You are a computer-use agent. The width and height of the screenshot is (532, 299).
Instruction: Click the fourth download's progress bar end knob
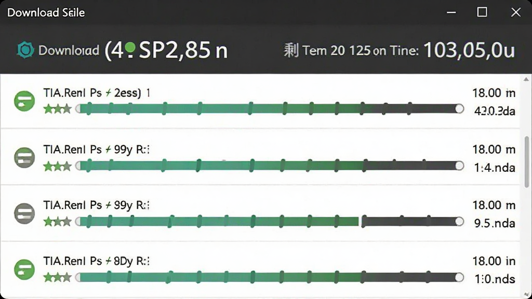pos(459,277)
